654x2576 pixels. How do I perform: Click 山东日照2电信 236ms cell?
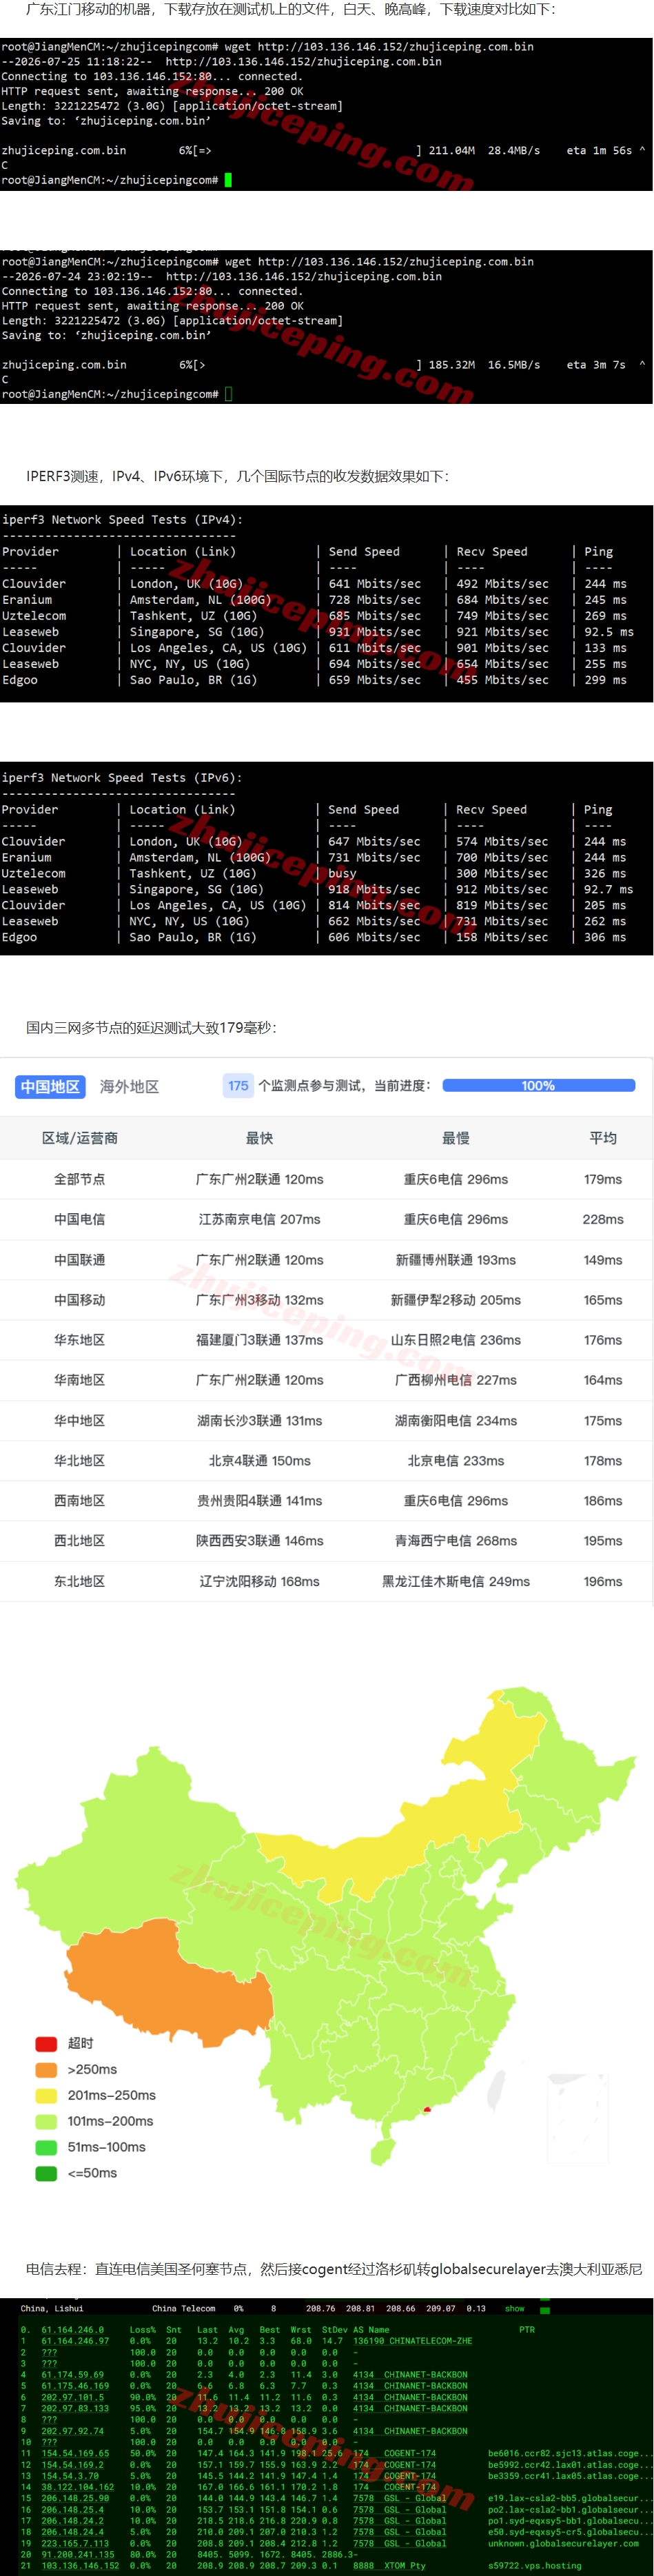pyautogui.click(x=456, y=1340)
